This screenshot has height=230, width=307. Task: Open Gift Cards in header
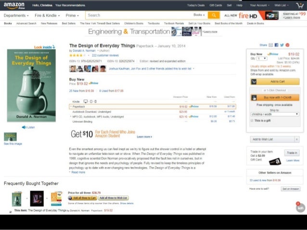(216, 5)
